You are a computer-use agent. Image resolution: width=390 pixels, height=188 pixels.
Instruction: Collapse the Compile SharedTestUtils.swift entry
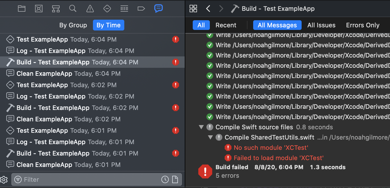[x=210, y=137]
